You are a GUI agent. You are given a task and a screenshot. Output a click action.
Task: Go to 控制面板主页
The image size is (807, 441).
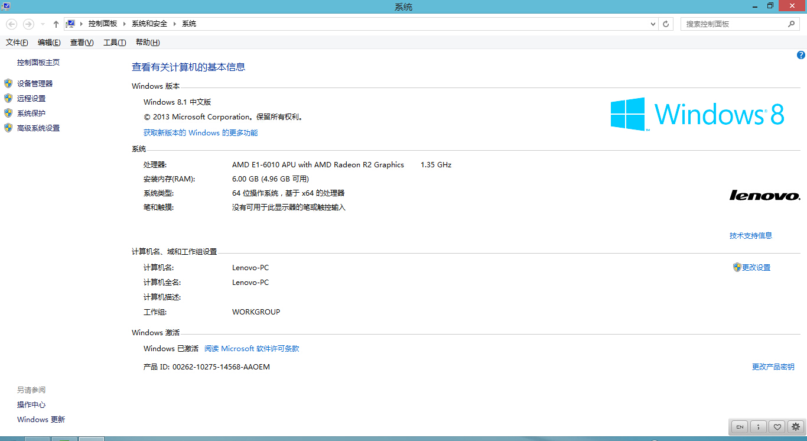[x=38, y=63]
